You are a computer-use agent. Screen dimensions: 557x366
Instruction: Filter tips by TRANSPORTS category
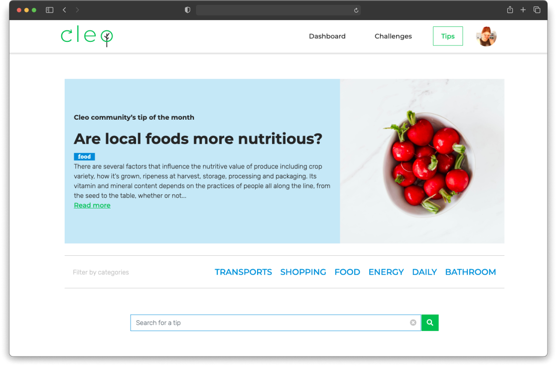pos(243,272)
